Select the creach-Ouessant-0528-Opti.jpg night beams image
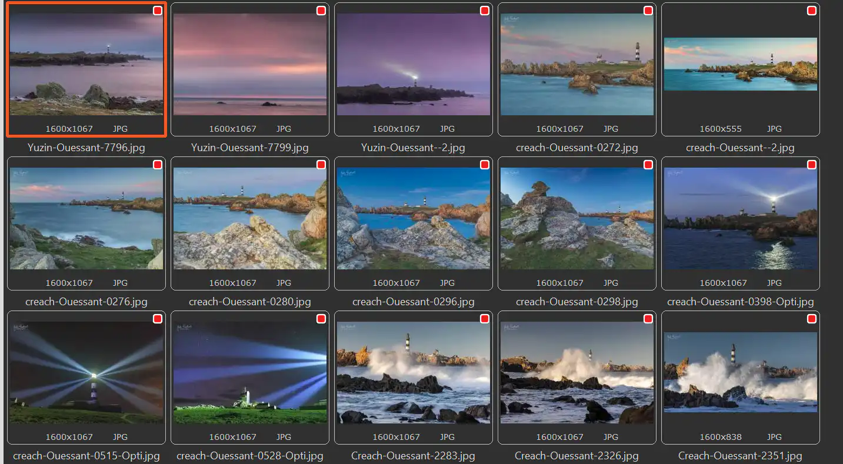 click(x=249, y=372)
